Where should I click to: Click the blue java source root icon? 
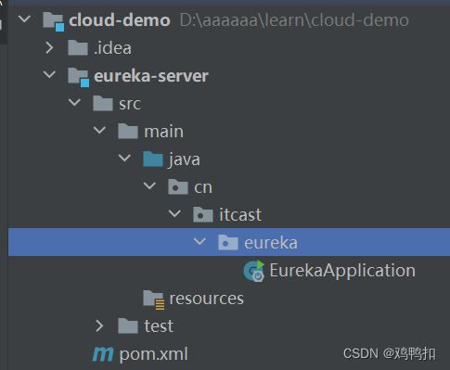pyautogui.click(x=153, y=159)
